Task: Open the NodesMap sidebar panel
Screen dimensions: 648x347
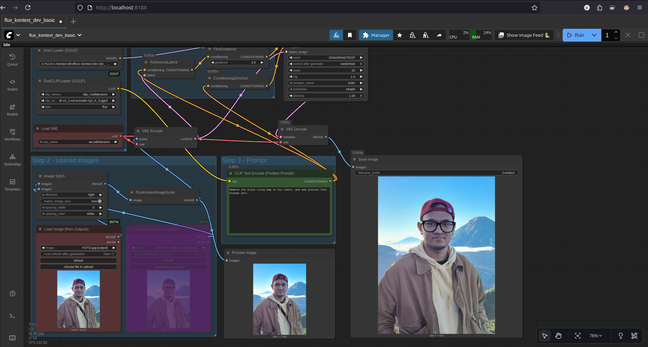Action: 12,160
